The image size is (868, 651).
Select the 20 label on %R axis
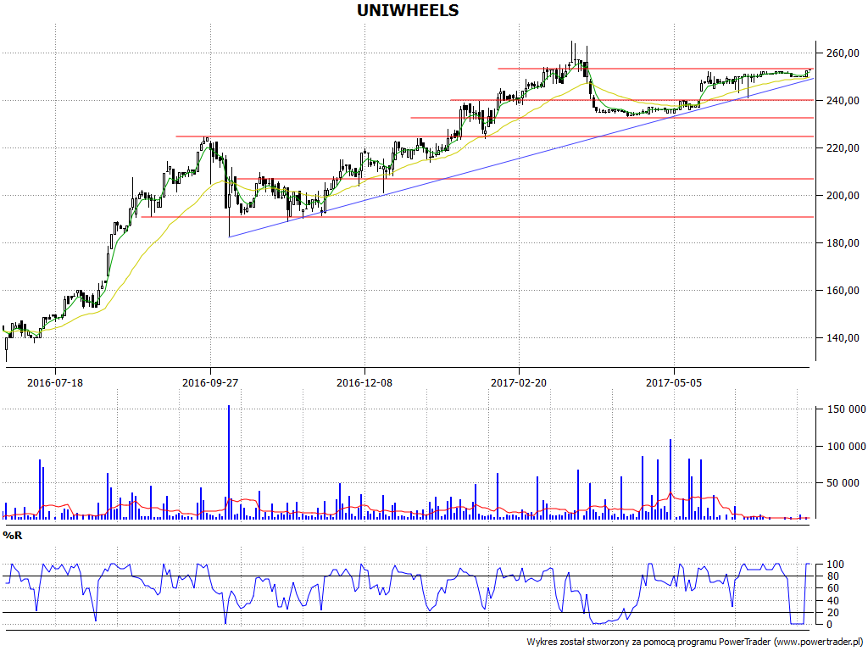coord(832,613)
